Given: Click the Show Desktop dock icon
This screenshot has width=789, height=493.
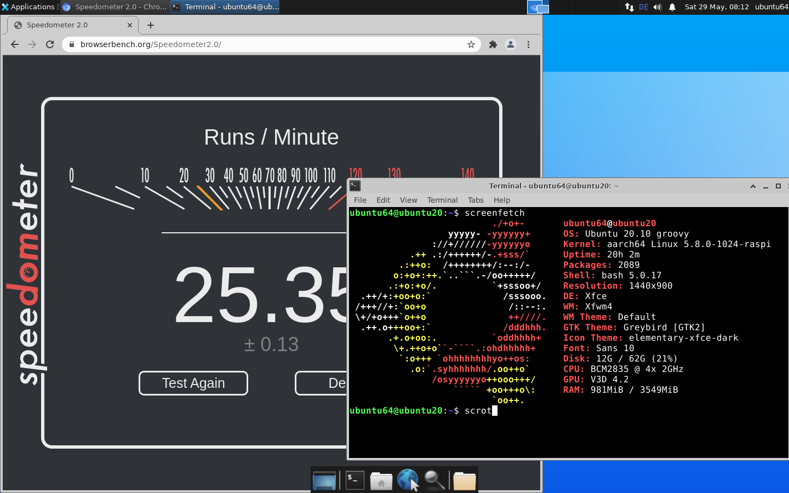Looking at the screenshot, I should tap(324, 480).
